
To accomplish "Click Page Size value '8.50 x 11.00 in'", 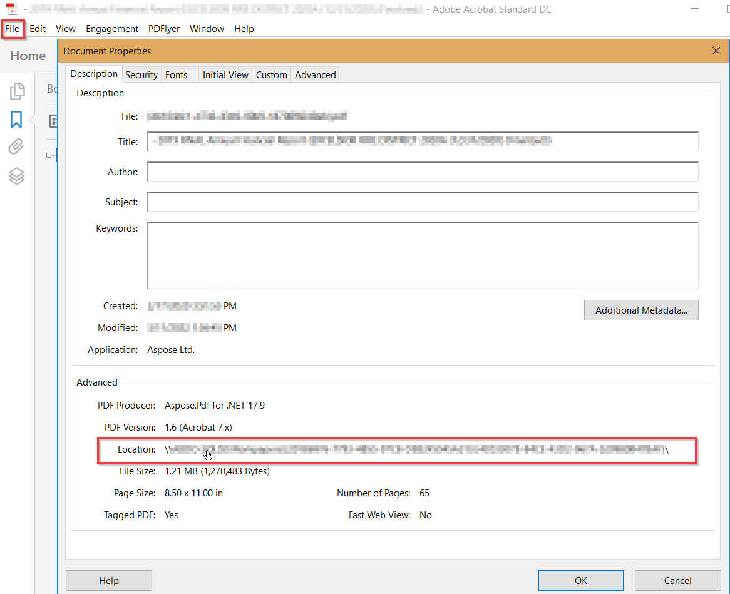I will click(193, 493).
